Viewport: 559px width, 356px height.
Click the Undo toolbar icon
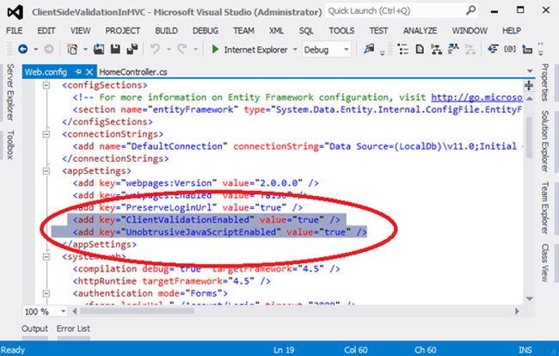click(155, 49)
